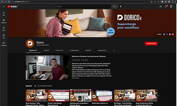Image resolution: width=177 pixels, height=106 pixels.
Task: Select Start in the sidebar
Action: (x=4, y=14)
